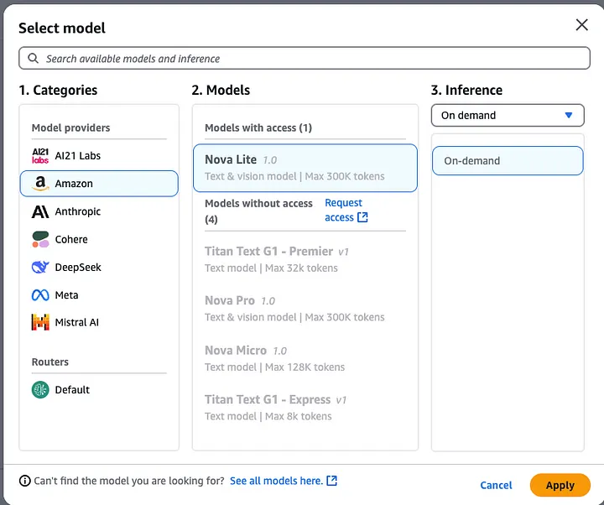The width and height of the screenshot is (604, 505).
Task: Click "Text & vision model | Max 300K tokens" under Nova Pro
Action: tap(294, 317)
